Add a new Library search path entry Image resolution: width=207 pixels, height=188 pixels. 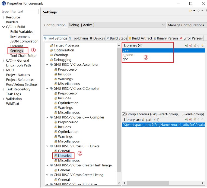pyautogui.click(x=187, y=120)
